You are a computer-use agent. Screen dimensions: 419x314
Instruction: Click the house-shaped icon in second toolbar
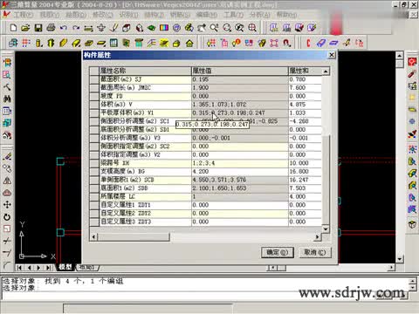tap(189, 44)
